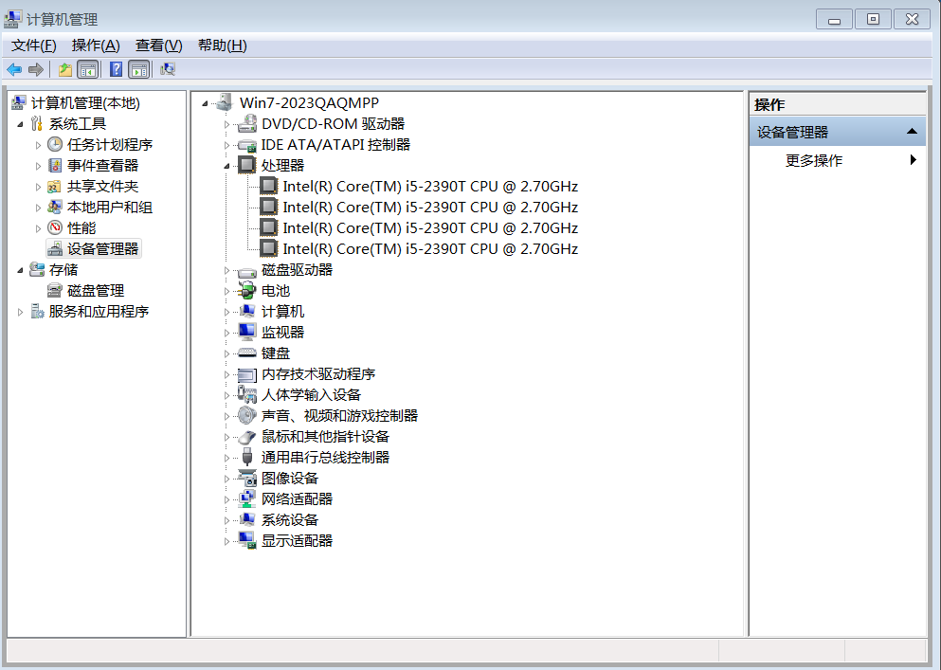
Task: Click the battery (电池) category icon
Action: (247, 291)
